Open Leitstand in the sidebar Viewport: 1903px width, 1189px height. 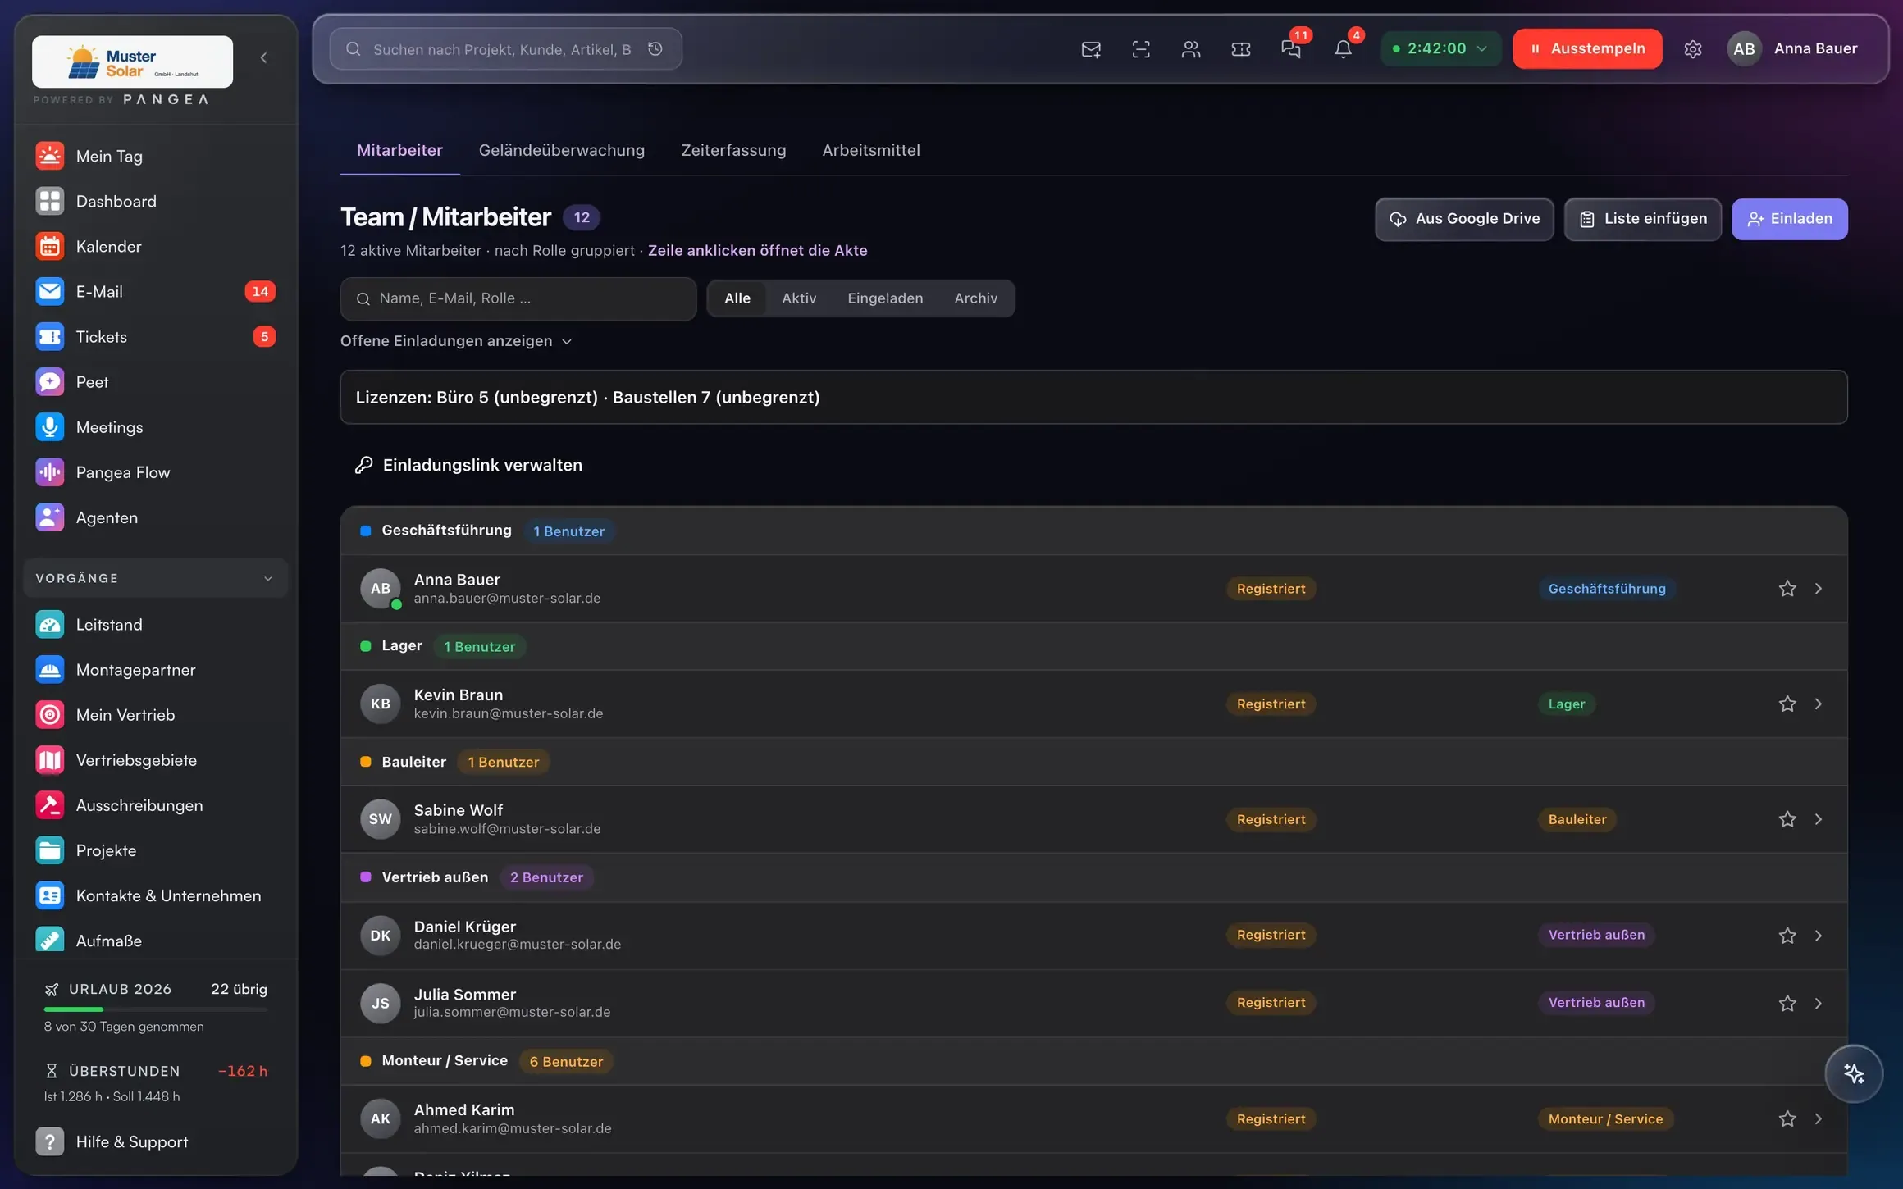[155, 625]
